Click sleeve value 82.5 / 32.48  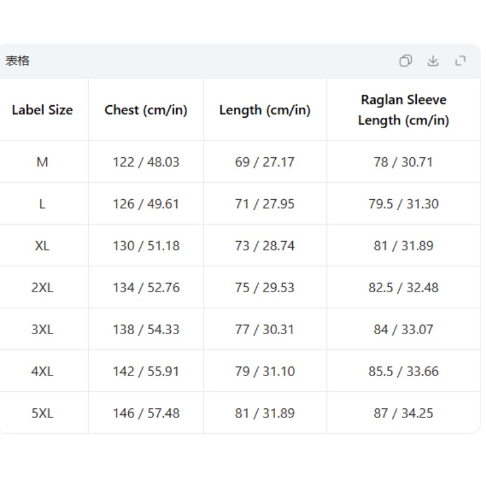(403, 287)
